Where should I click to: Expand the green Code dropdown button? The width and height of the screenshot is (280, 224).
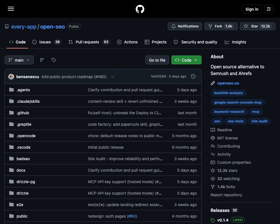tap(186, 60)
